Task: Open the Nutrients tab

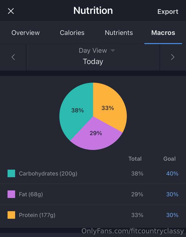Action: click(119, 33)
